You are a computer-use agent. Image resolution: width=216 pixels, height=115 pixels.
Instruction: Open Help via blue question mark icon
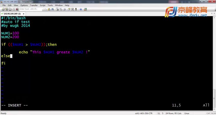pos(81,9)
